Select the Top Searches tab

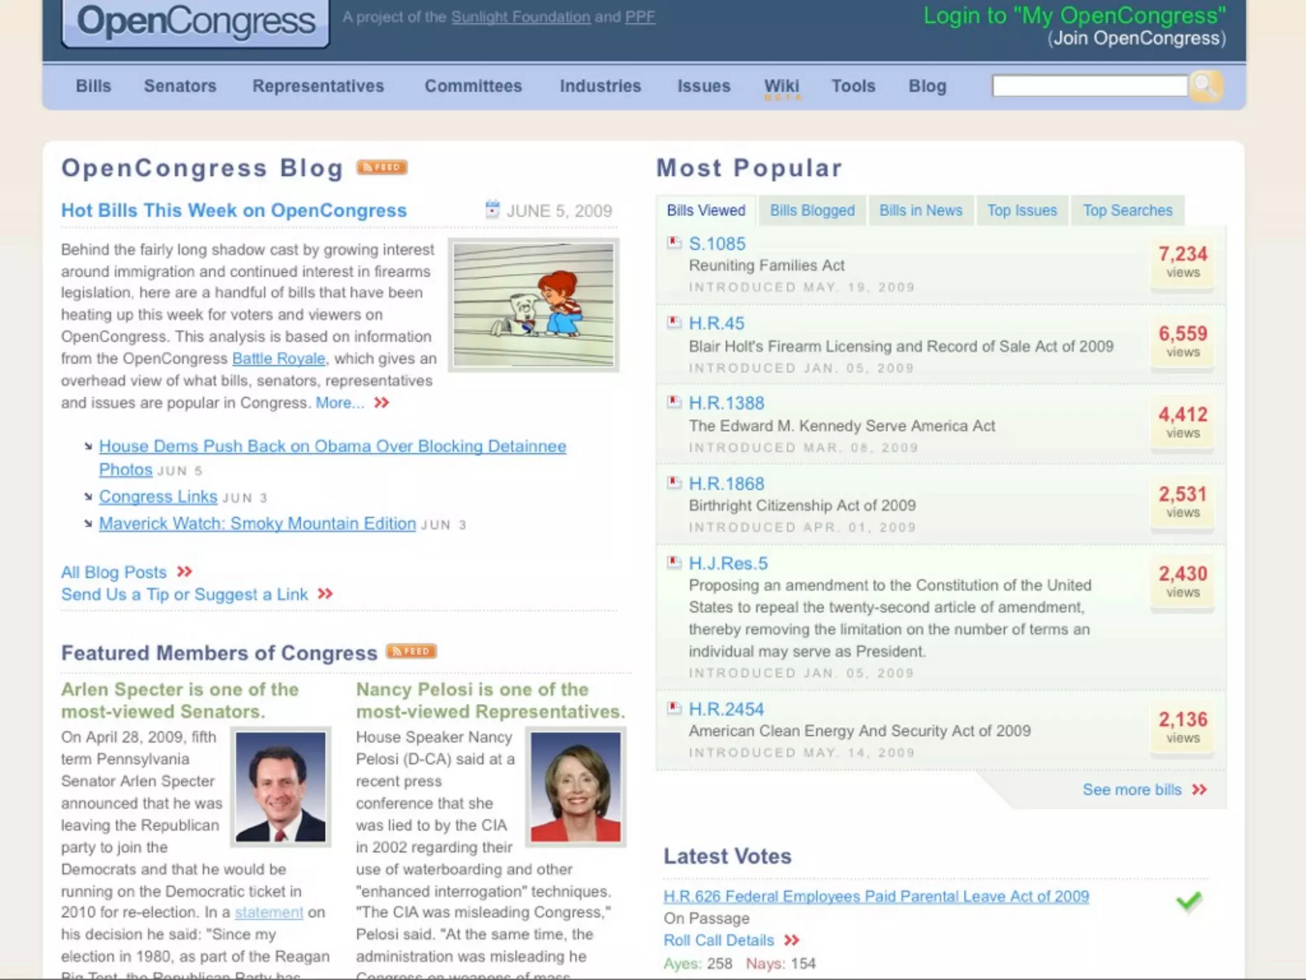click(1127, 211)
